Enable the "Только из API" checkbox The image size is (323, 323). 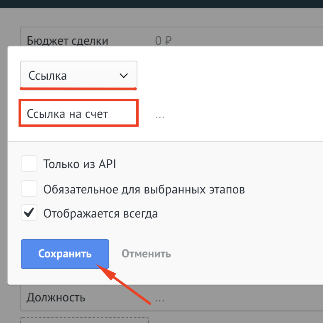point(29,164)
